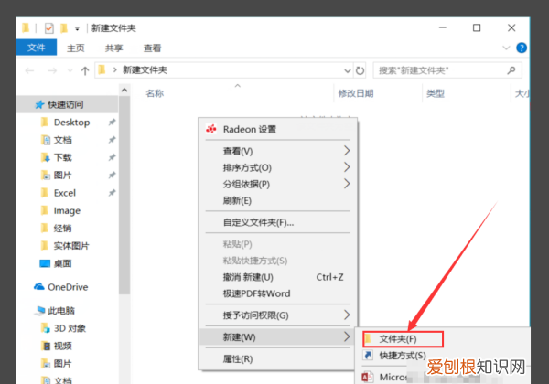Click the navigation pane scroll up arrow
Viewport: 549px width, 384px height.
124,90
